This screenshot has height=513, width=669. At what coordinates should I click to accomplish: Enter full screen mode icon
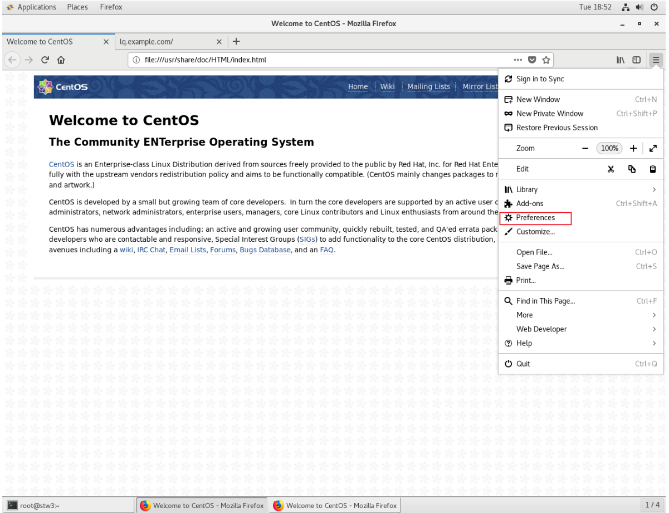[653, 148]
